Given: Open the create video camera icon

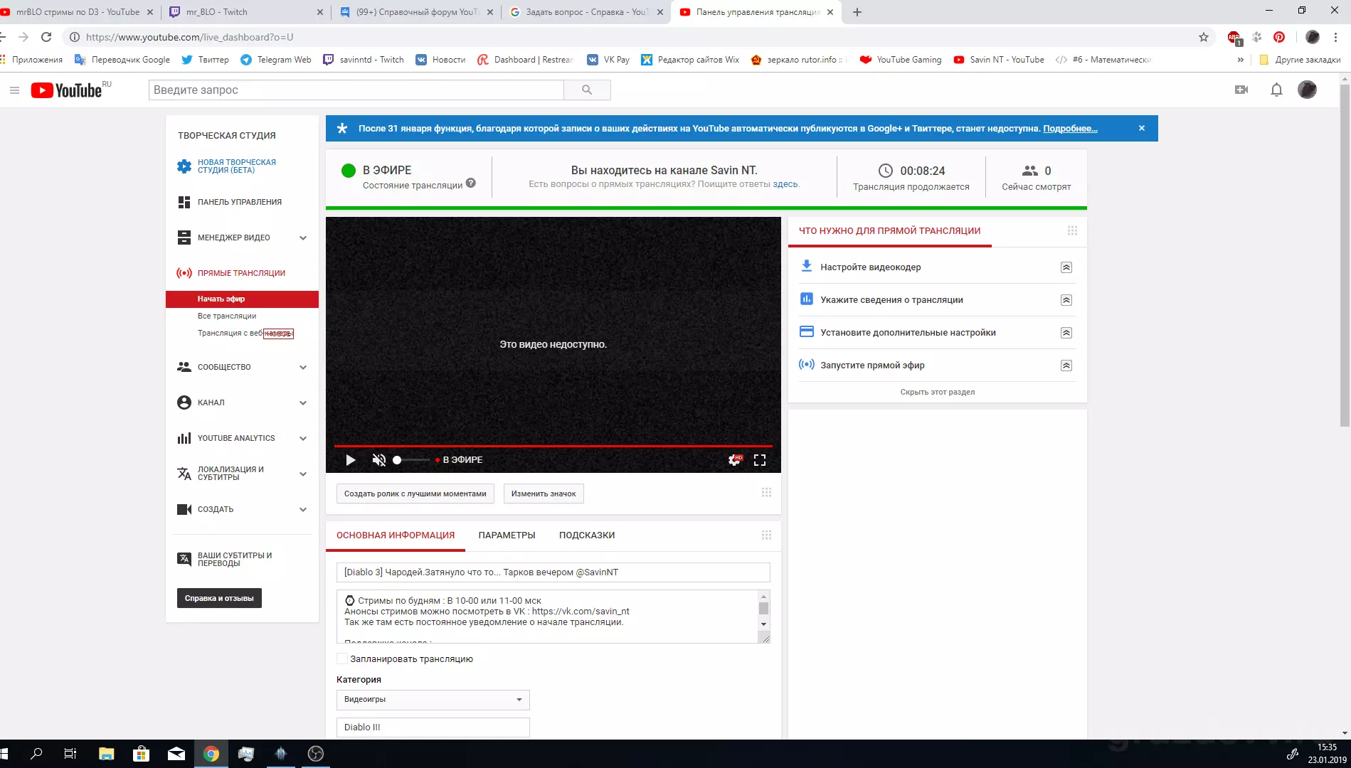Looking at the screenshot, I should click(x=1241, y=90).
